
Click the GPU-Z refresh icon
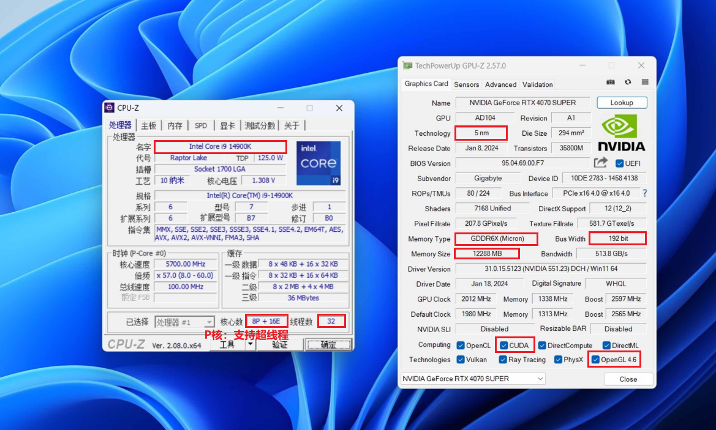point(628,82)
